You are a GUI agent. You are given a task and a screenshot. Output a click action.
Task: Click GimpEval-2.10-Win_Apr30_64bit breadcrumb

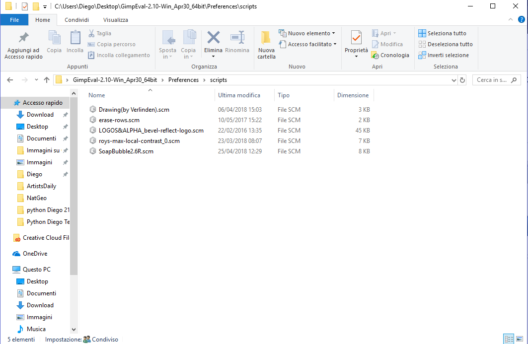(x=115, y=80)
